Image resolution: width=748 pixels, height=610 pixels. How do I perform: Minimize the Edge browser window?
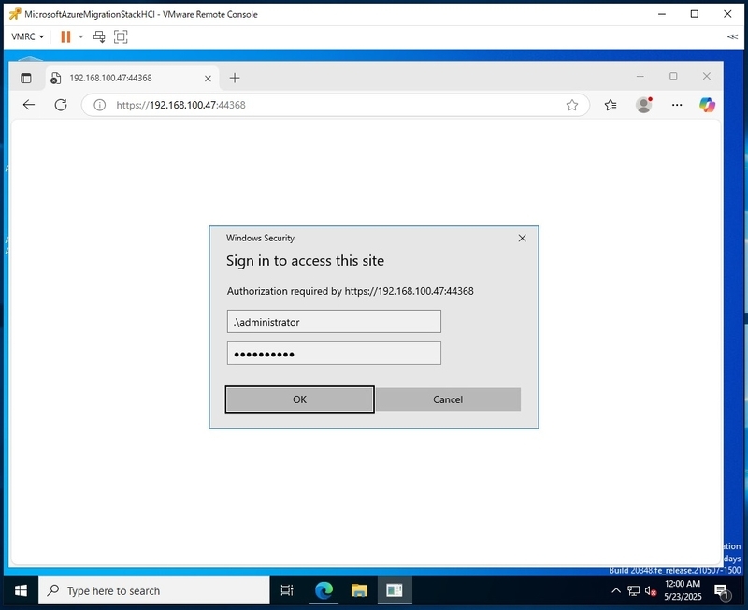[x=640, y=76]
